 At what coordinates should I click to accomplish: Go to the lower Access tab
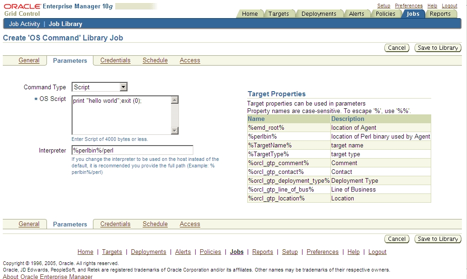pyautogui.click(x=190, y=224)
